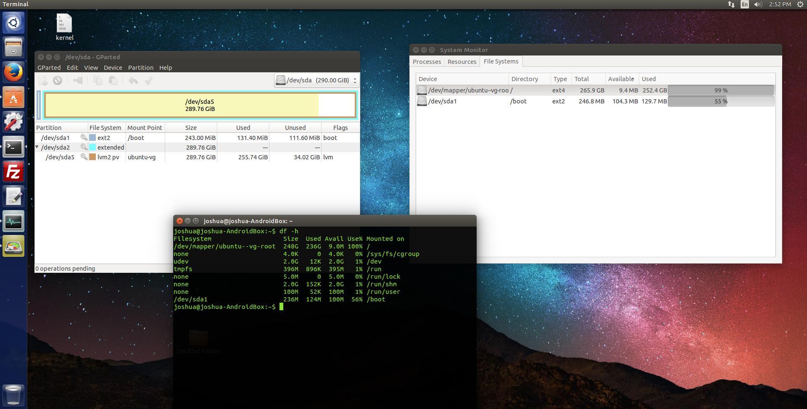807x409 pixels.
Task: Open the Ubuntu Dash launcher icon
Action: [x=13, y=22]
